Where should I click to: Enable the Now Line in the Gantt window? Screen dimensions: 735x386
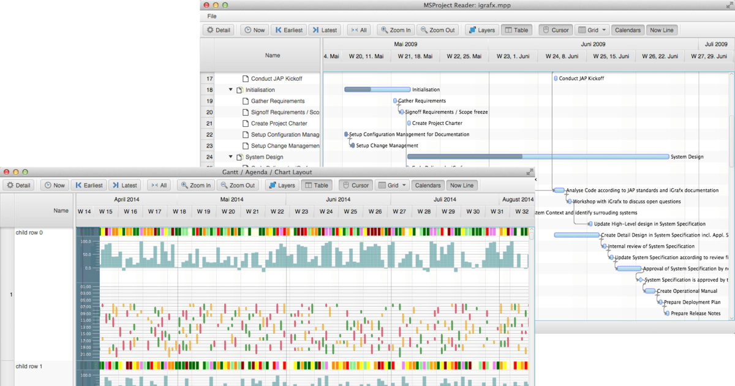coord(462,185)
